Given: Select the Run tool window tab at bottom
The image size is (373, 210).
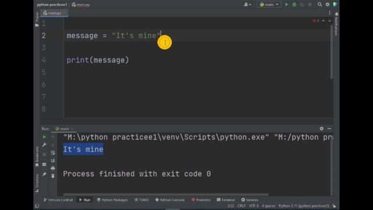Looking at the screenshot, I should click(x=85, y=200).
